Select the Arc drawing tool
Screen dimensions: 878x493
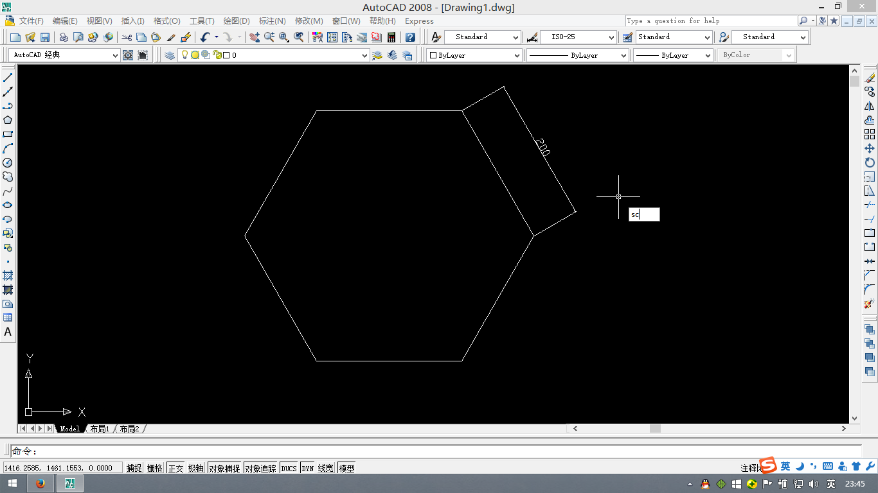(x=8, y=148)
